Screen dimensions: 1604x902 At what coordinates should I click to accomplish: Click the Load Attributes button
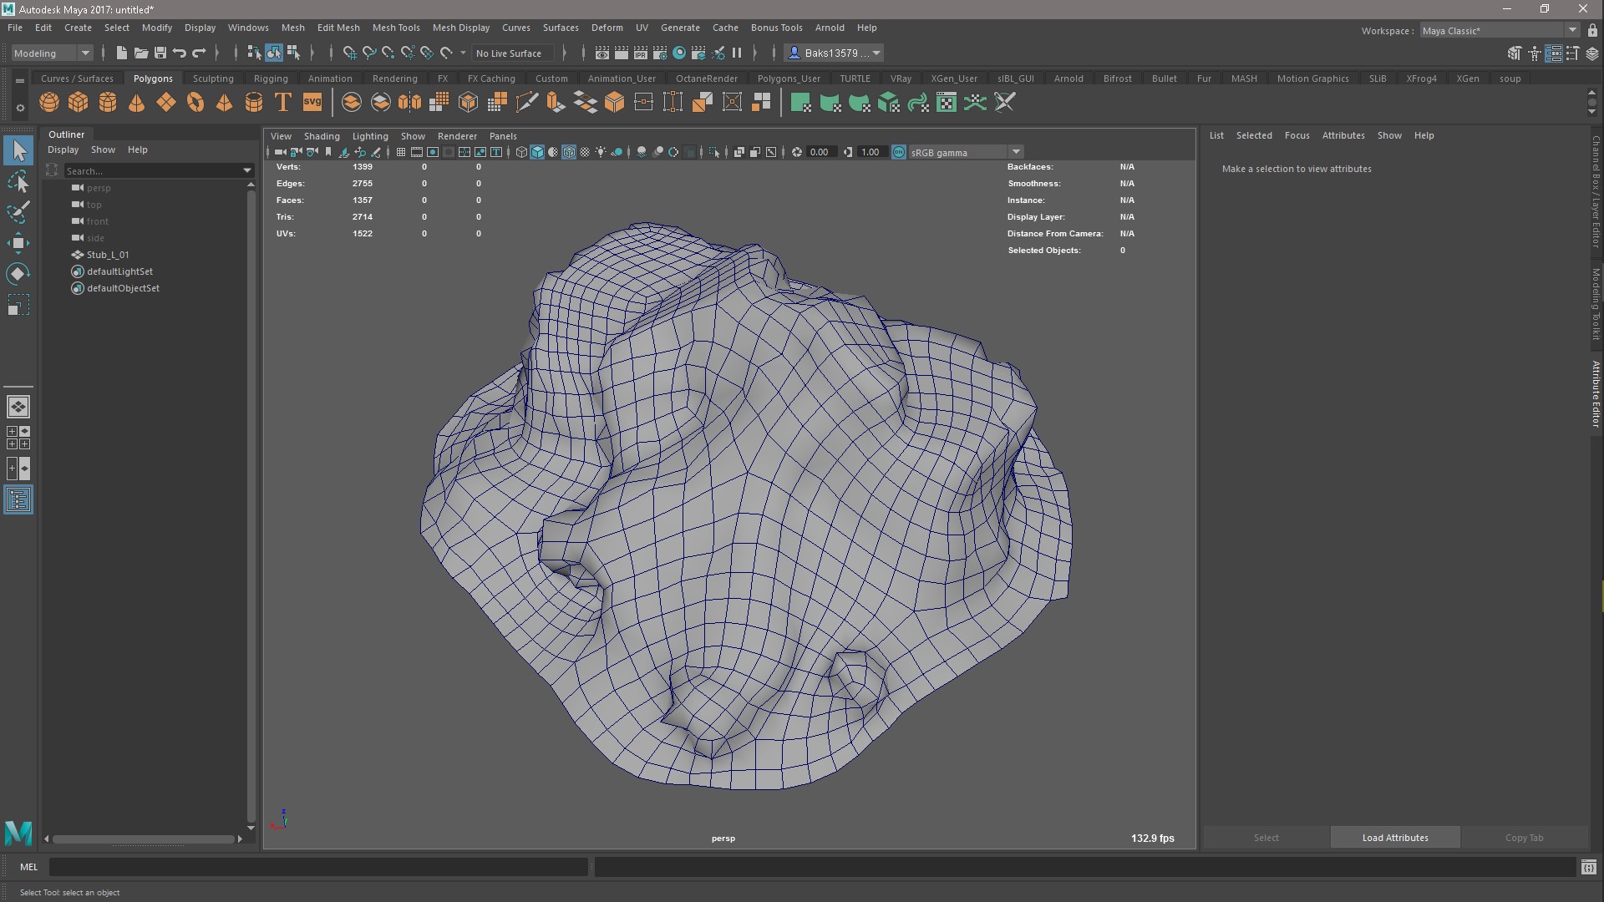[1395, 838]
